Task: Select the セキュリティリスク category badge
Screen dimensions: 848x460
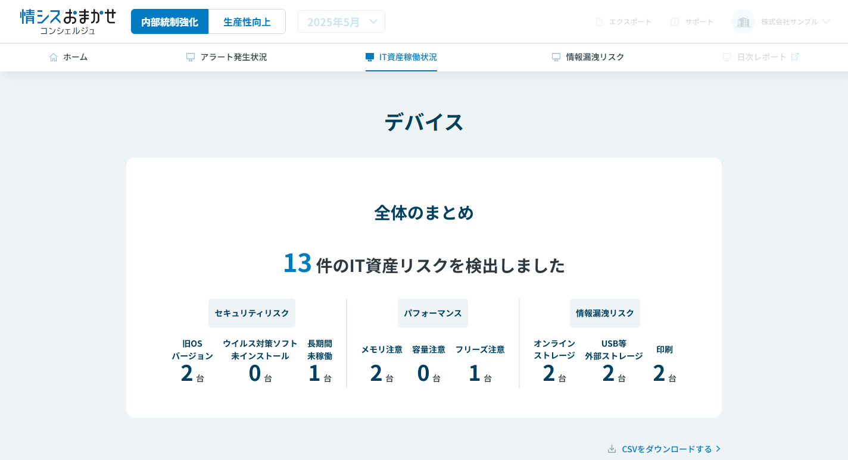Action: pyautogui.click(x=251, y=313)
